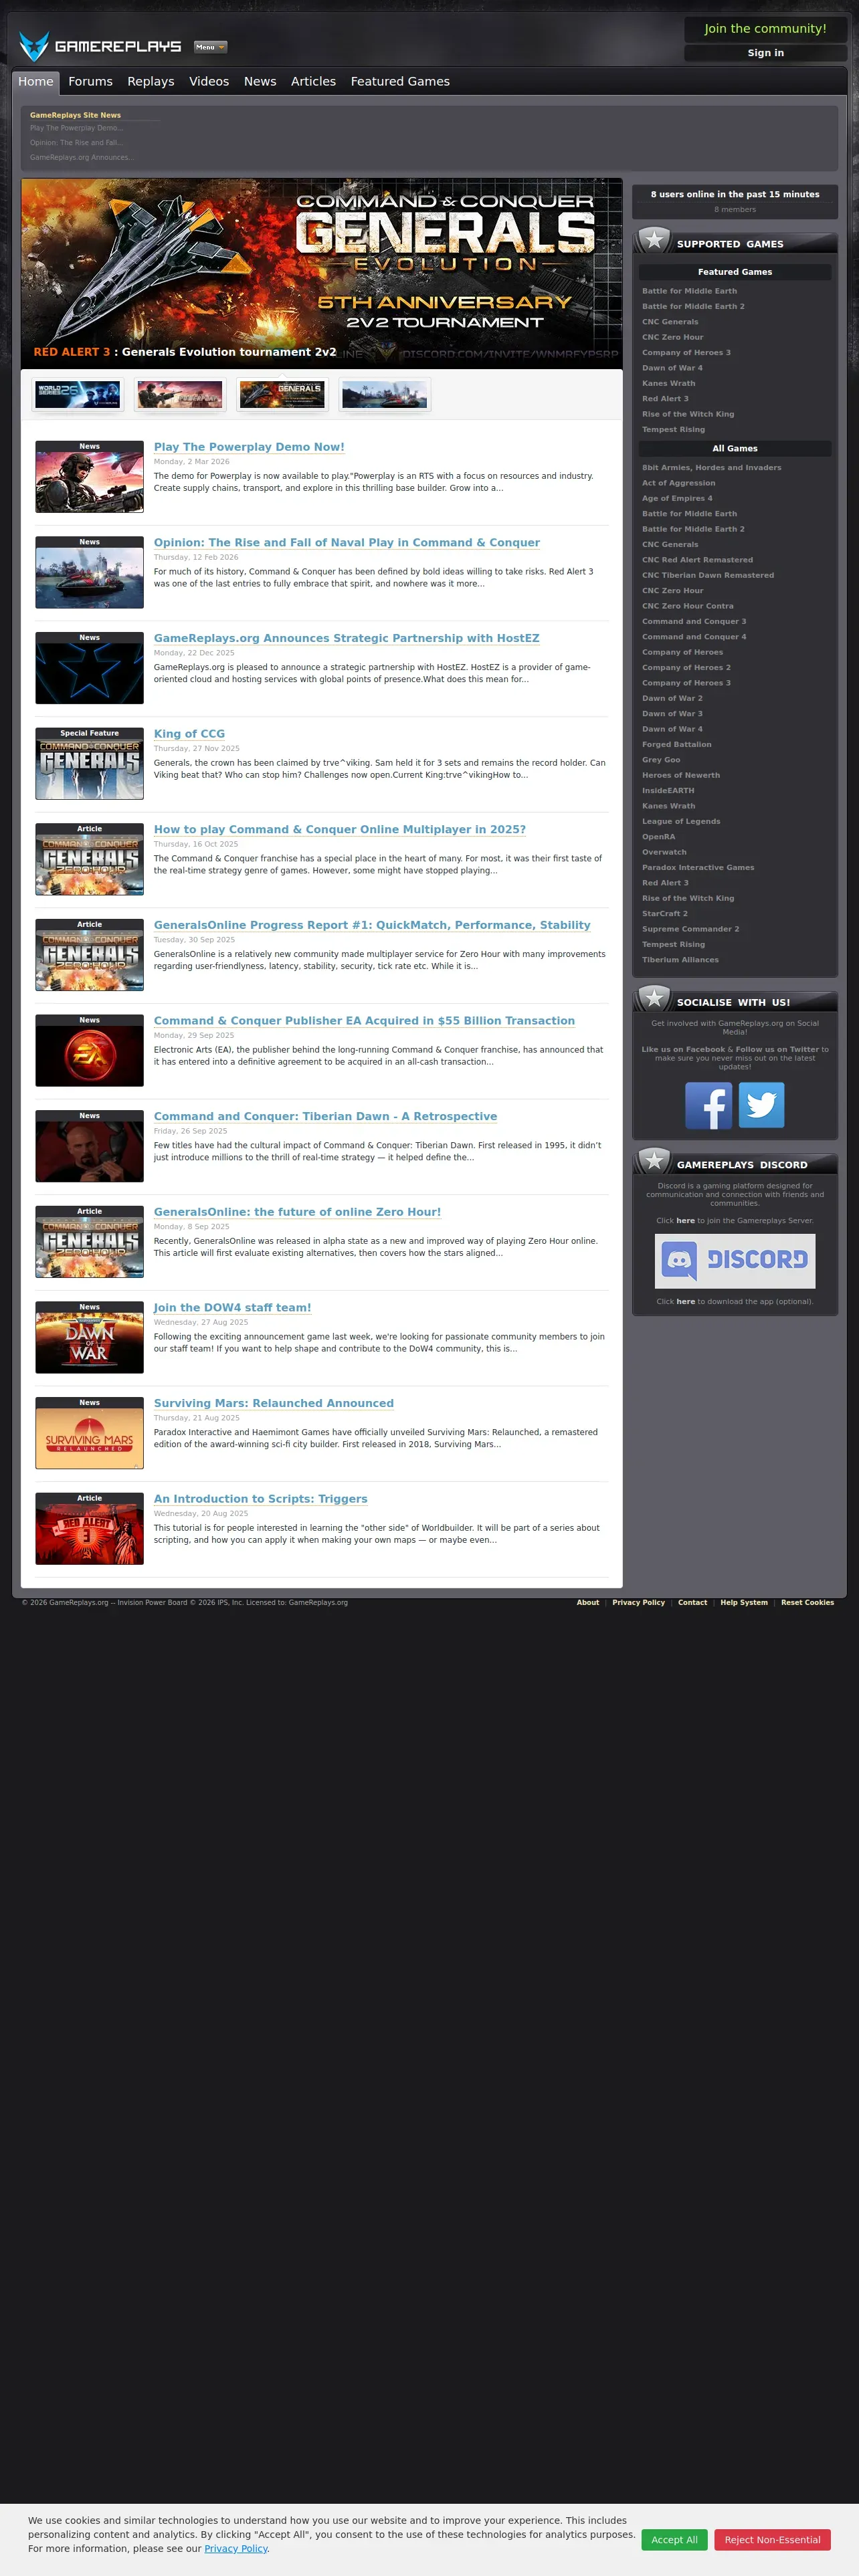Select the News tab
Viewport: 859px width, 2576px height.
(260, 82)
